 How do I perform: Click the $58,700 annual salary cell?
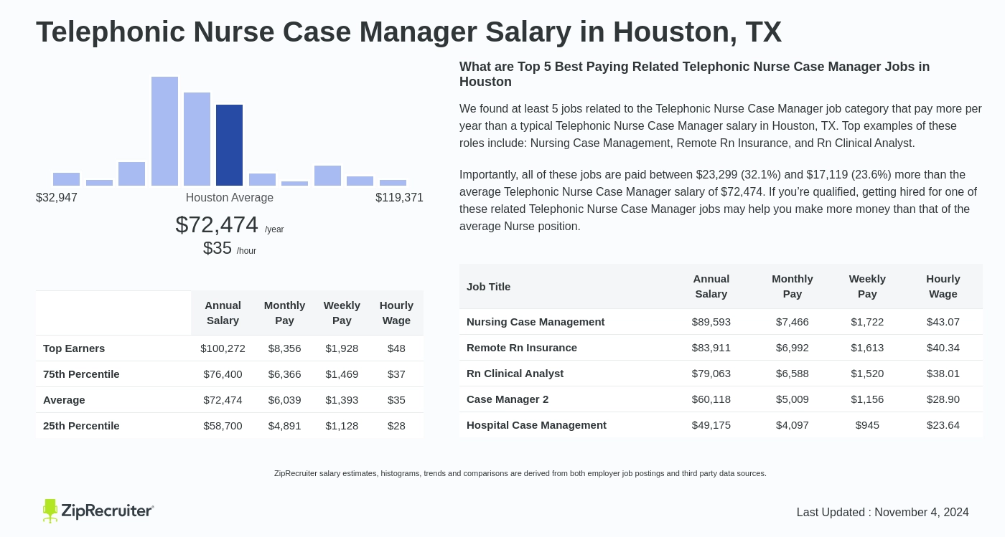[223, 425]
